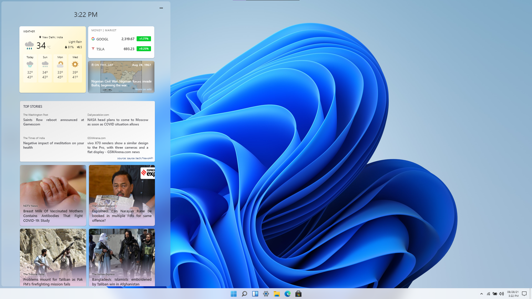The image size is (532, 299).
Task: Open the Microsoft Store
Action: [x=298, y=294]
